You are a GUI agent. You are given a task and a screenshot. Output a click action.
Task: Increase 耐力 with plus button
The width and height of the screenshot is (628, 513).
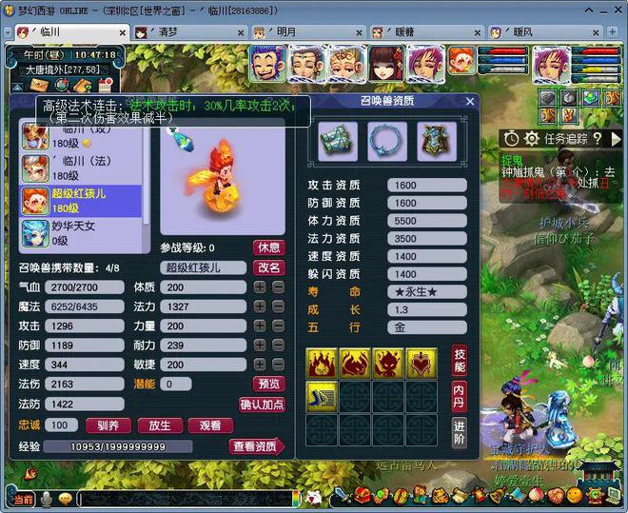click(260, 345)
